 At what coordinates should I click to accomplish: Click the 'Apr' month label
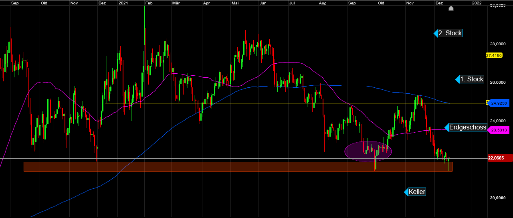pyautogui.click(x=206, y=3)
